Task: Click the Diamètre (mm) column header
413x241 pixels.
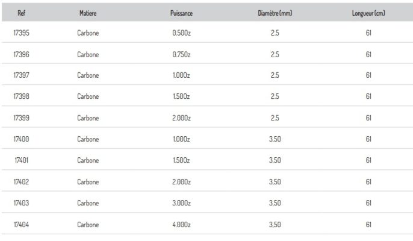Action: click(x=275, y=13)
